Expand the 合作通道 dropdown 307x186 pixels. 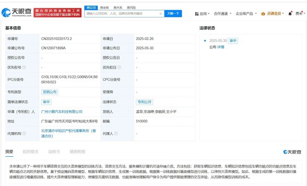click(x=223, y=14)
